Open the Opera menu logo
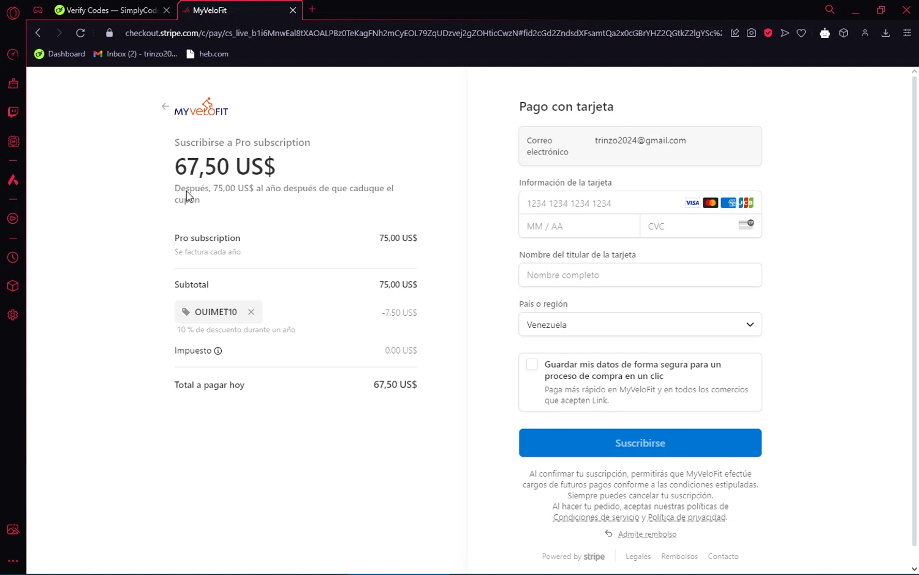Image resolution: width=919 pixels, height=575 pixels. coord(13,12)
